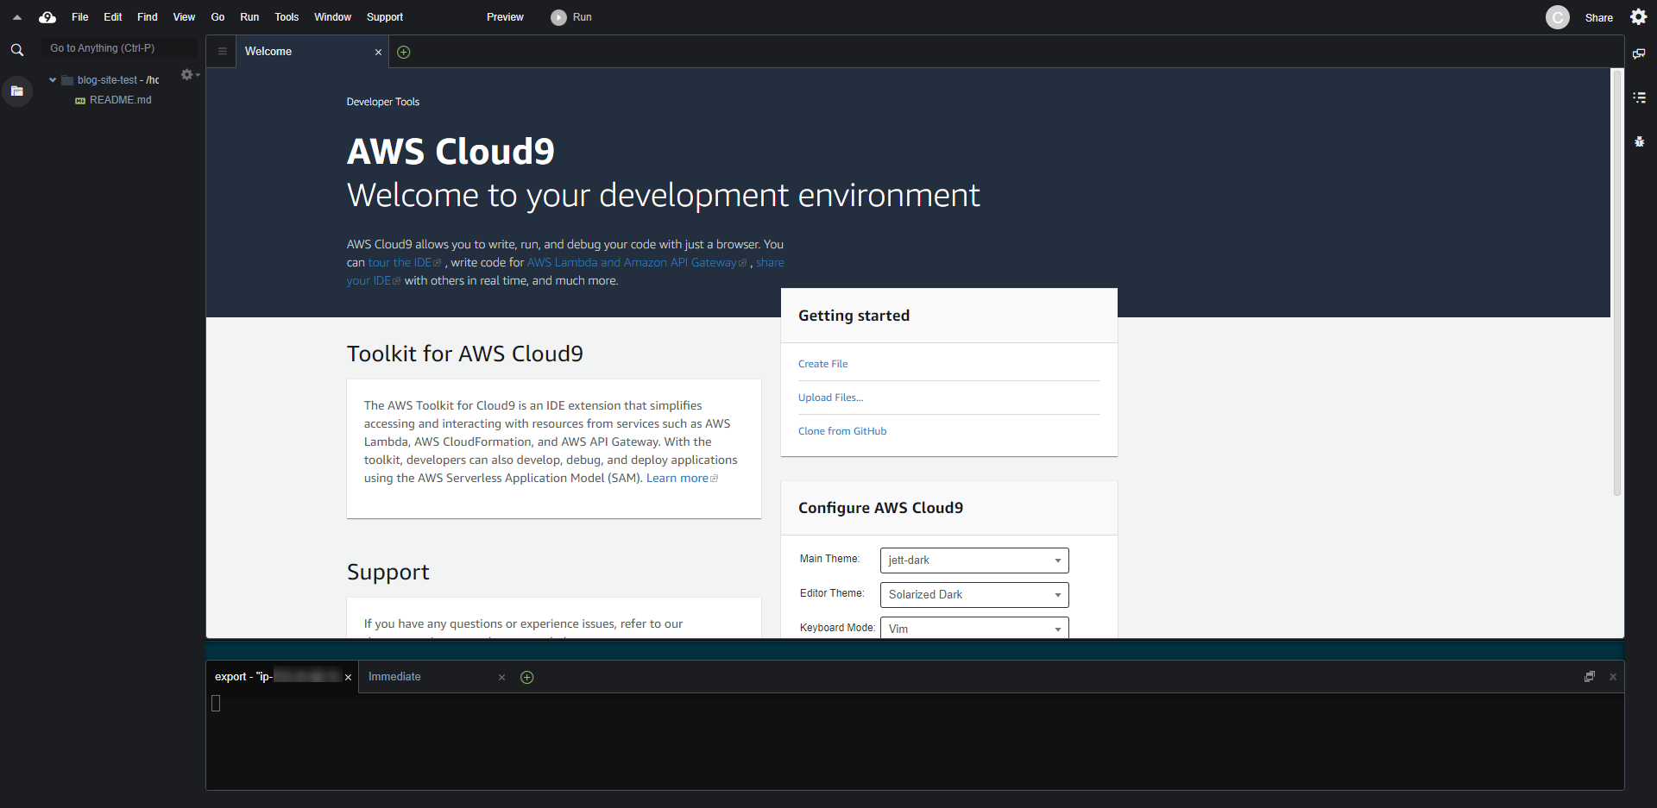Maximize the terminal pane
The width and height of the screenshot is (1657, 808).
pos(1589,677)
